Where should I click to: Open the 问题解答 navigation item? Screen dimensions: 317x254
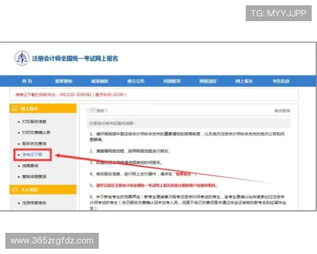coord(172,81)
